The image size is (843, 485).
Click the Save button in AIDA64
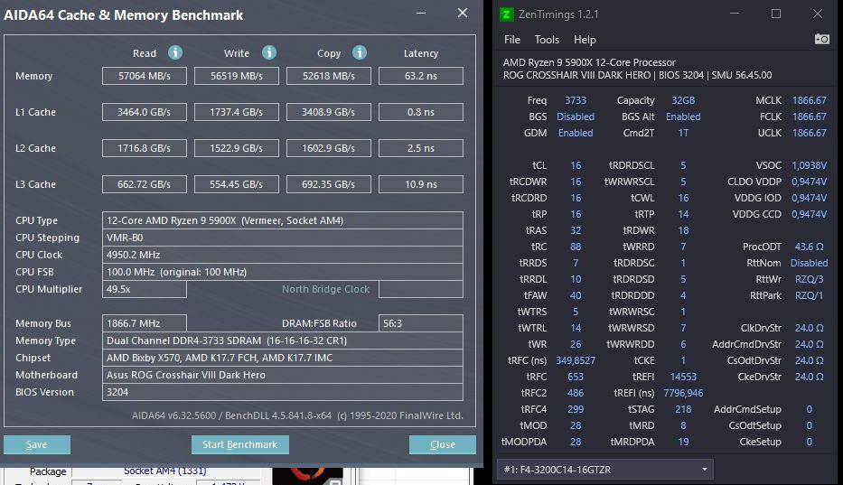click(x=36, y=444)
